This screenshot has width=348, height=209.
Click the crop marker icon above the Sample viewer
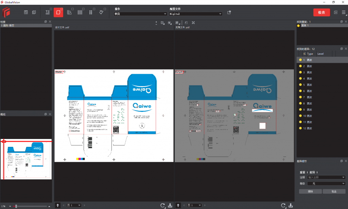tap(186, 23)
